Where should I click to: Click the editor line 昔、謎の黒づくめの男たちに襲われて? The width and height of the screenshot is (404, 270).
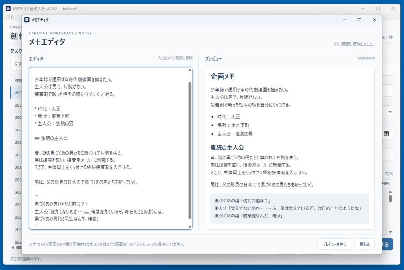tap(79, 153)
